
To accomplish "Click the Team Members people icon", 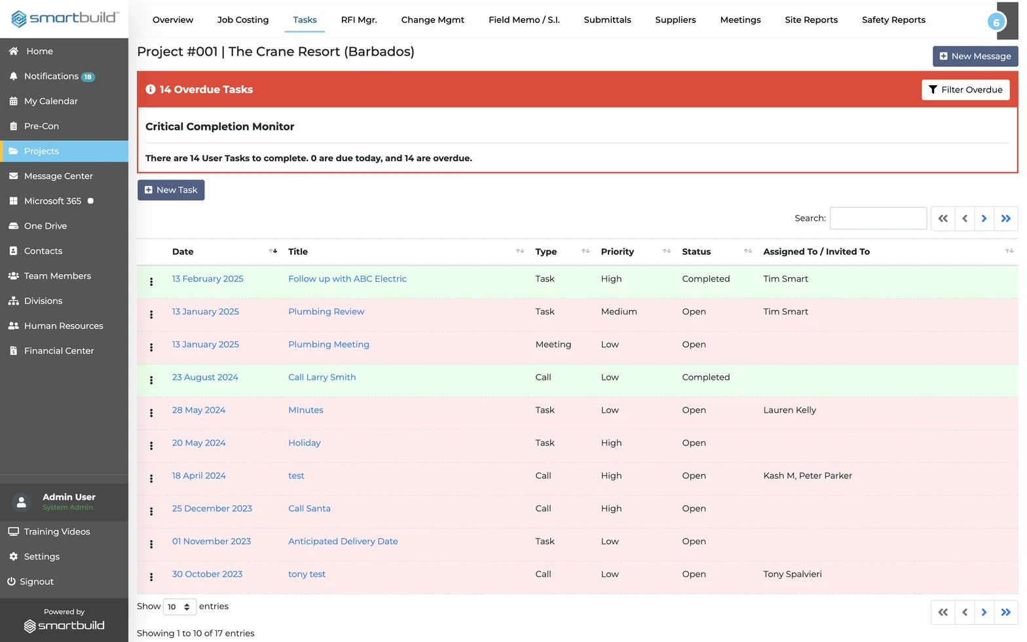I will [13, 276].
